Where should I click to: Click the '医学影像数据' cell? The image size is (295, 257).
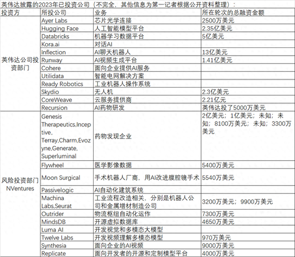147,165
